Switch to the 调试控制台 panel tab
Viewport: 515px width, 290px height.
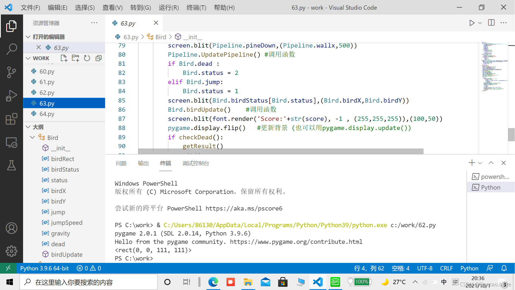tap(196, 163)
